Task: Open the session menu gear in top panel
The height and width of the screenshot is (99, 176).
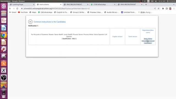Action: click(x=168, y=1)
